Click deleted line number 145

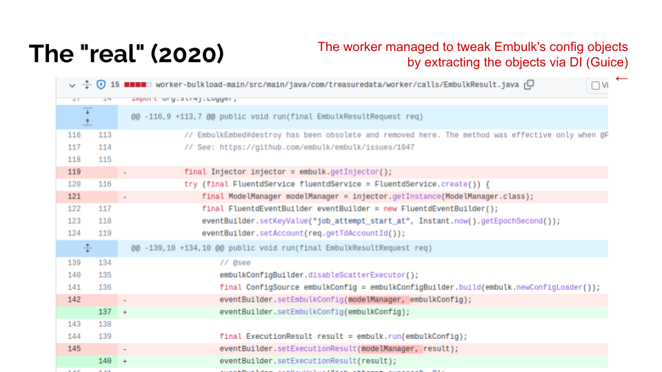coord(74,349)
